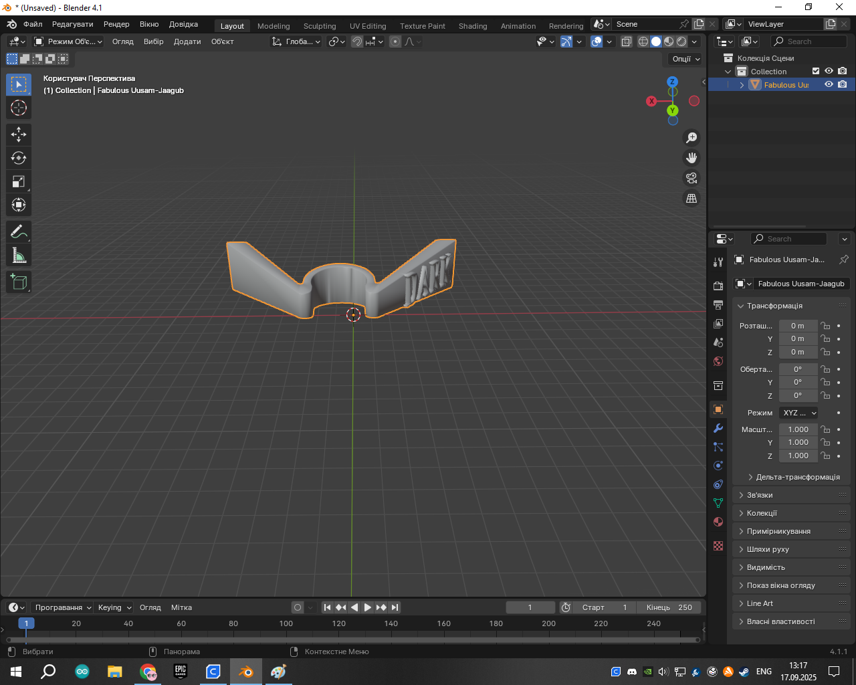Screen dimensions: 856x685
Task: Choose the Measure tool
Action: [19, 256]
